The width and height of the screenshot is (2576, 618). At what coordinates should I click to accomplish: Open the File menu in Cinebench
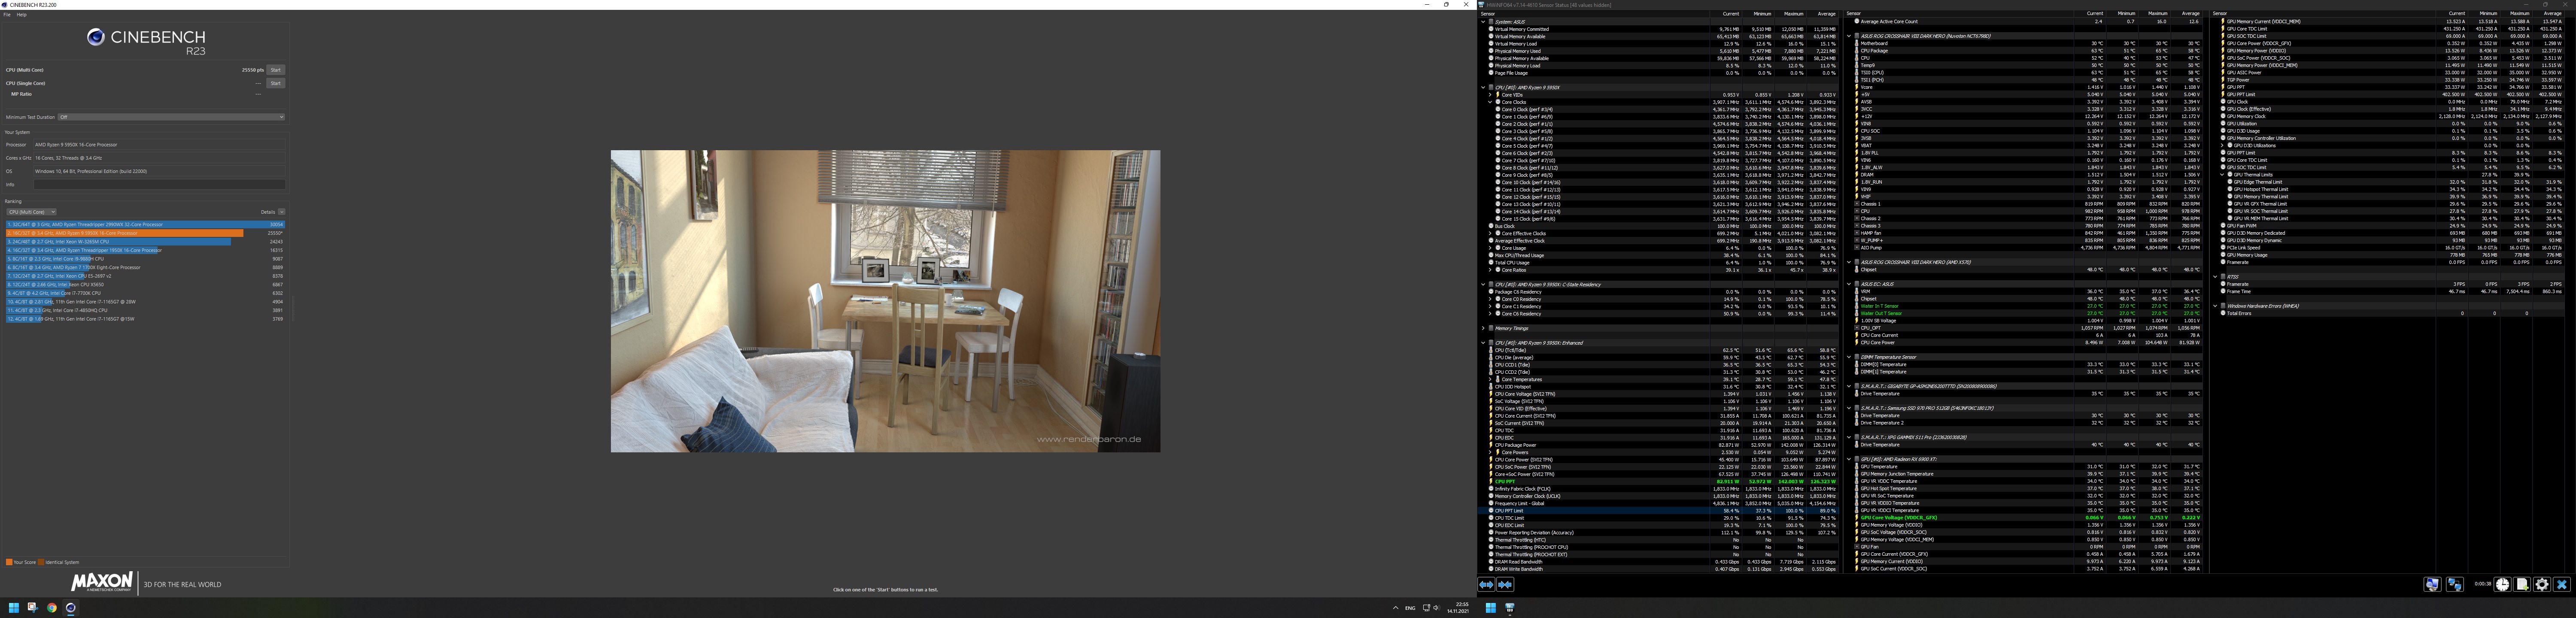[x=7, y=15]
